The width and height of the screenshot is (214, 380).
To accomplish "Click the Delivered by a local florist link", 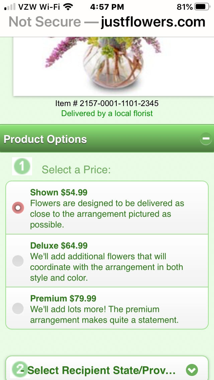I will click(x=107, y=113).
